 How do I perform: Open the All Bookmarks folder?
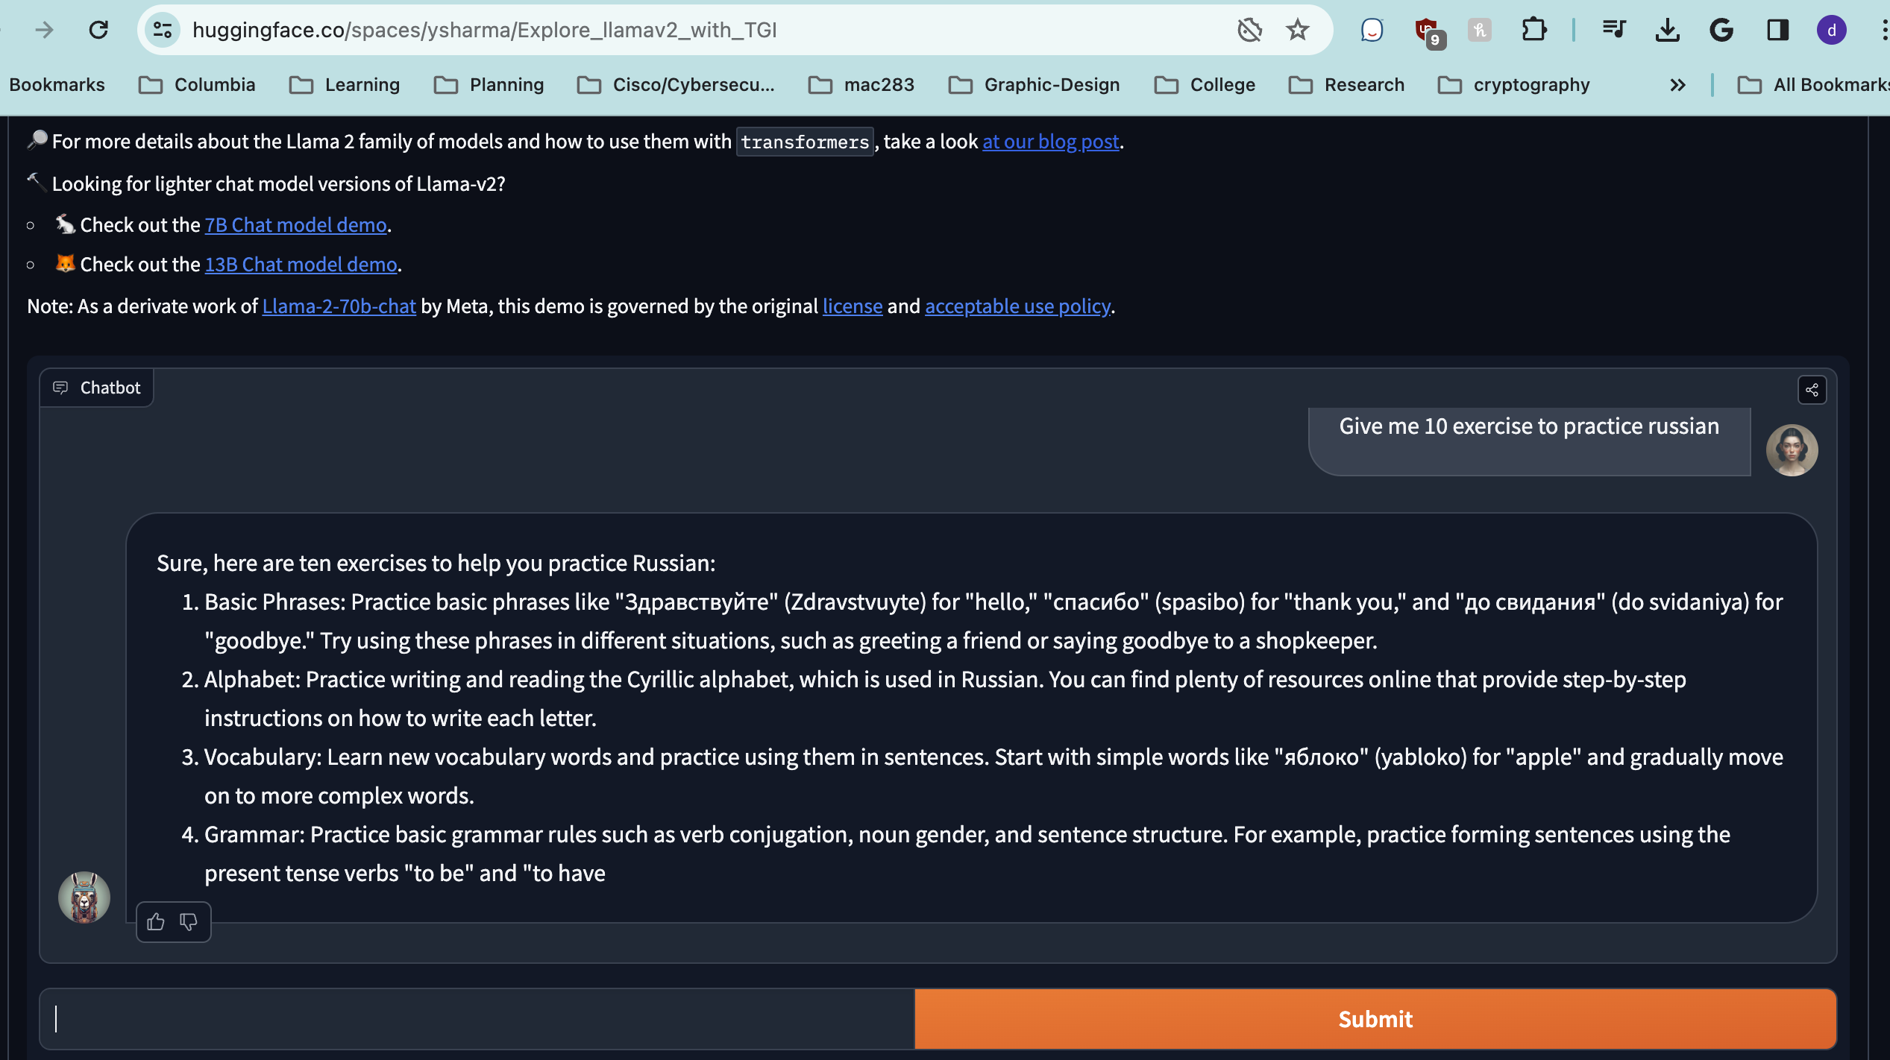1813,85
